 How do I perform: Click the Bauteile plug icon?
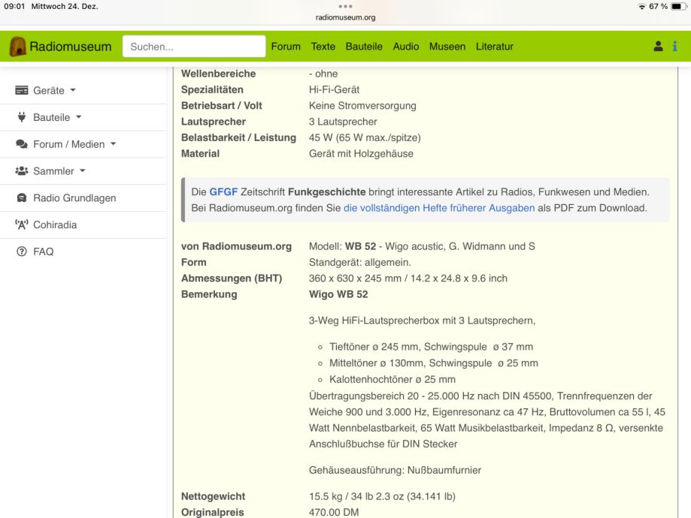22,117
